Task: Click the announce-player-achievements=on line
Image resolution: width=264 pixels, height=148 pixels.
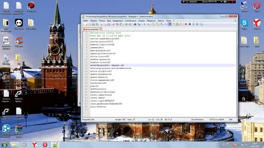Action: coord(111,68)
